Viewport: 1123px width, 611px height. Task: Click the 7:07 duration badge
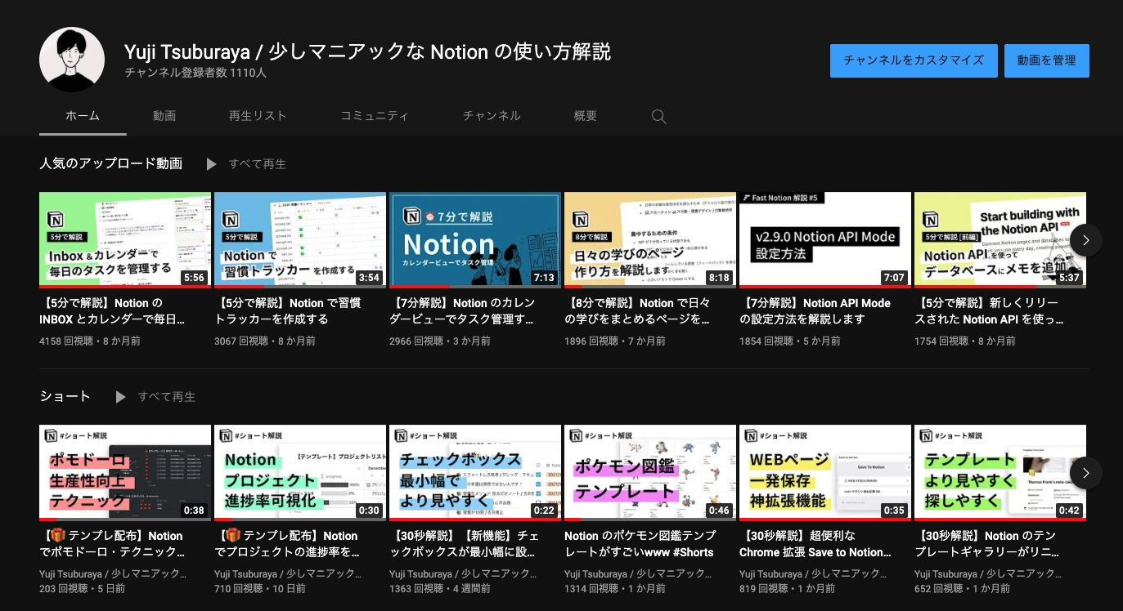pyautogui.click(x=894, y=278)
